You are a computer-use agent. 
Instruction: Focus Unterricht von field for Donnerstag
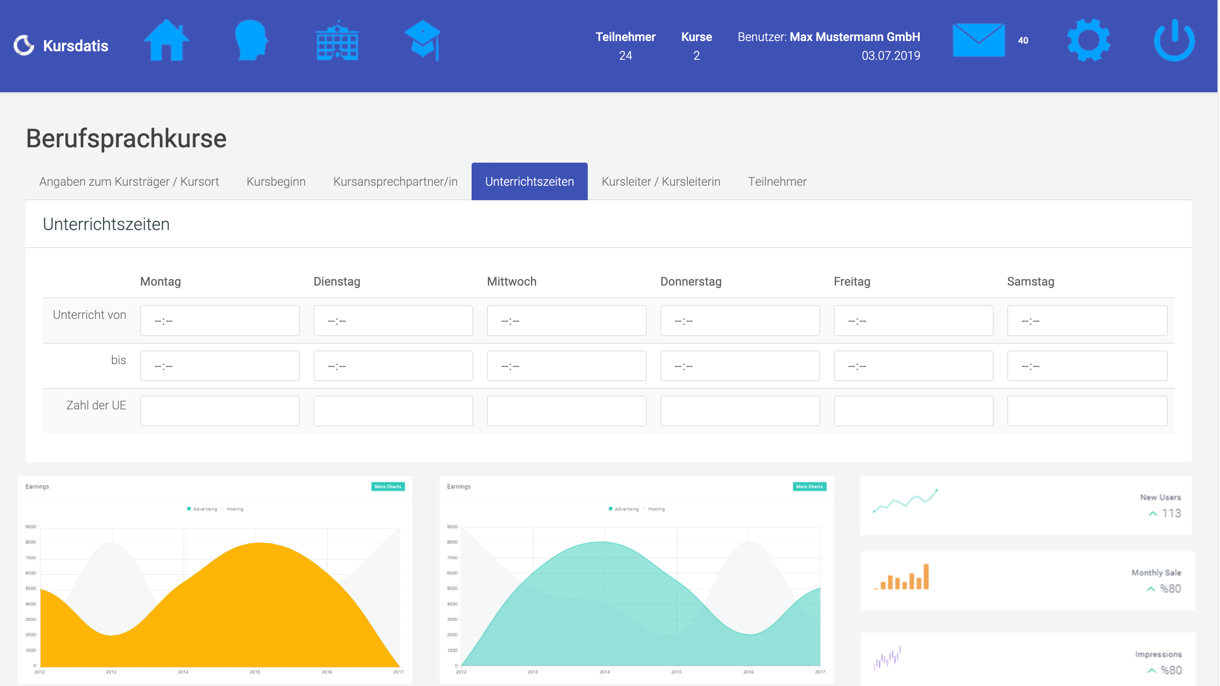[x=740, y=321]
